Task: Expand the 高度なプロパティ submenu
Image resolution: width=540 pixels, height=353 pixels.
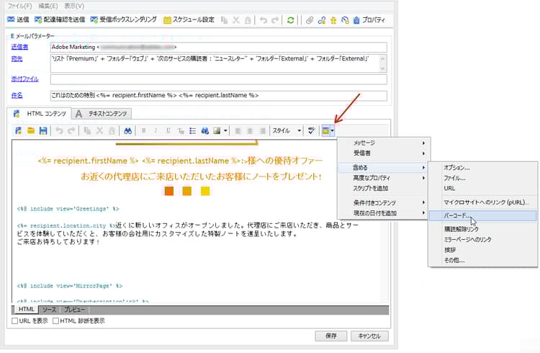Action: click(x=383, y=178)
